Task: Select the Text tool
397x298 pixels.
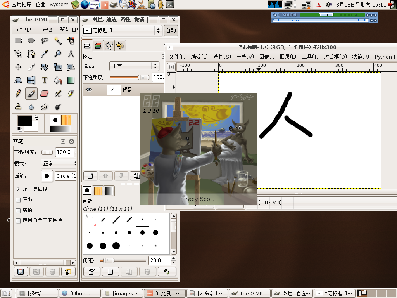Action: coord(44,80)
